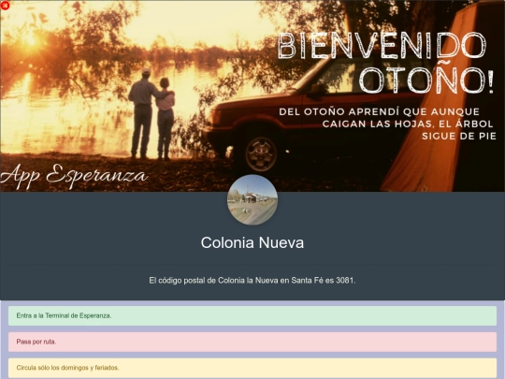Click the 'Del otoño aprendí que aunque' quote
The height and width of the screenshot is (379, 505).
[x=387, y=124]
